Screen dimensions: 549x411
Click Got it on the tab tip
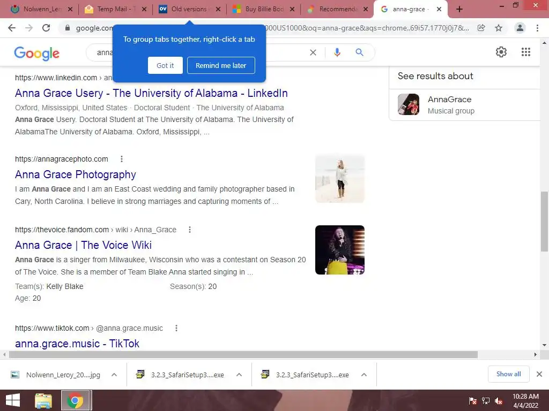tap(165, 65)
